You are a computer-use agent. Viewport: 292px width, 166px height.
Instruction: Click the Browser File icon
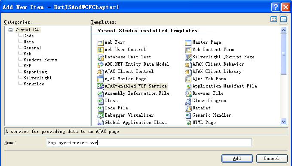[188, 94]
